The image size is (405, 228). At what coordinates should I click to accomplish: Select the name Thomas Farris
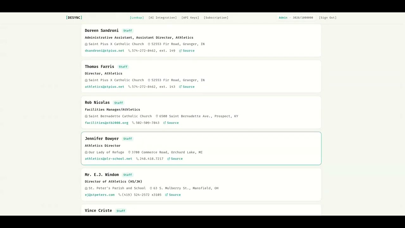[99, 67]
